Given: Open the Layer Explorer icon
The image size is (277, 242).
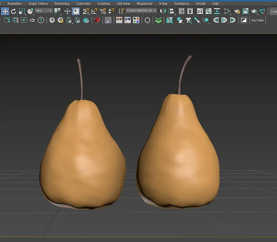Looking at the screenshot, I should [x=190, y=11].
